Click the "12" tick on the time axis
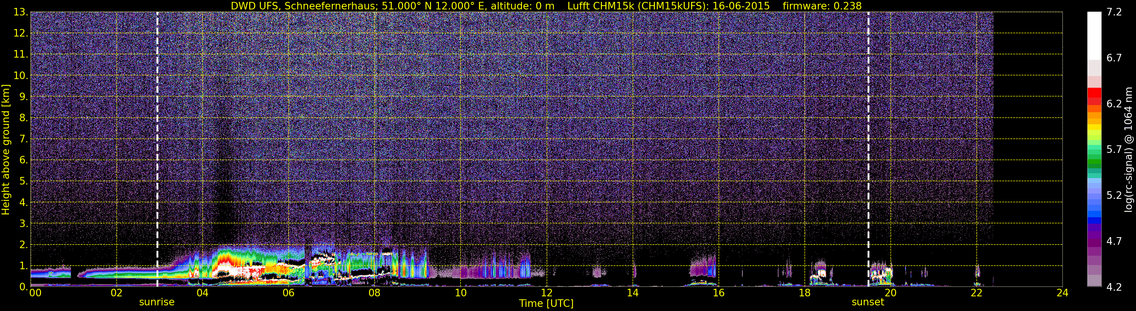The height and width of the screenshot is (311, 1136). [x=546, y=293]
